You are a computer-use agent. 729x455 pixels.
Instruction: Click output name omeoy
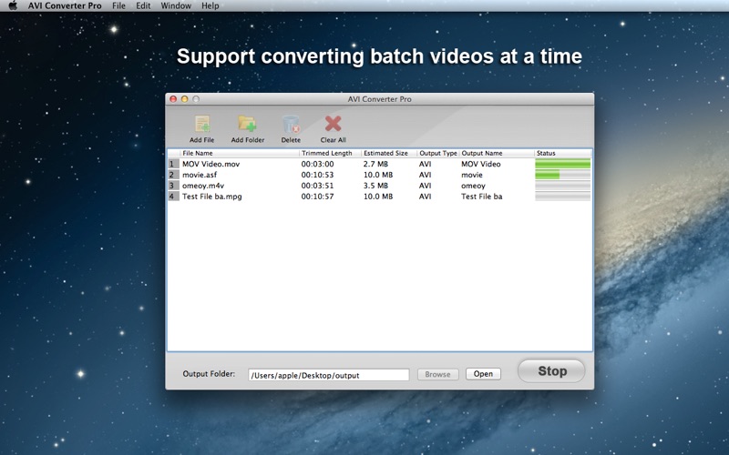click(473, 186)
